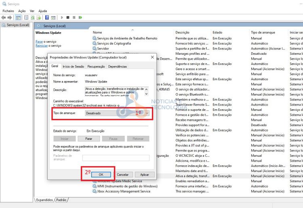
Task: Sort by the Tipo de arranque column header
Action: click(x=263, y=32)
